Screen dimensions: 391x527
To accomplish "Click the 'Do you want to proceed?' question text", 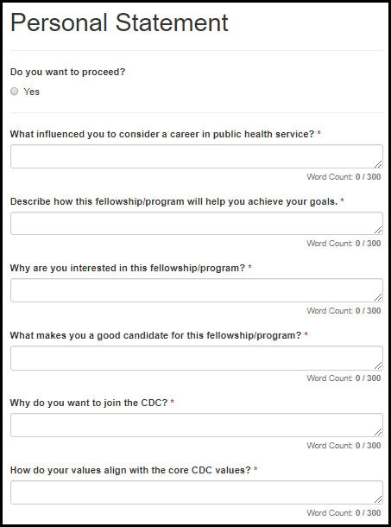I will coord(67,72).
